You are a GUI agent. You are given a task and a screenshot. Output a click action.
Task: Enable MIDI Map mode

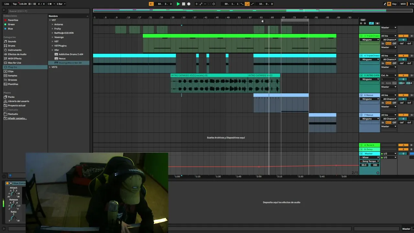(403, 4)
